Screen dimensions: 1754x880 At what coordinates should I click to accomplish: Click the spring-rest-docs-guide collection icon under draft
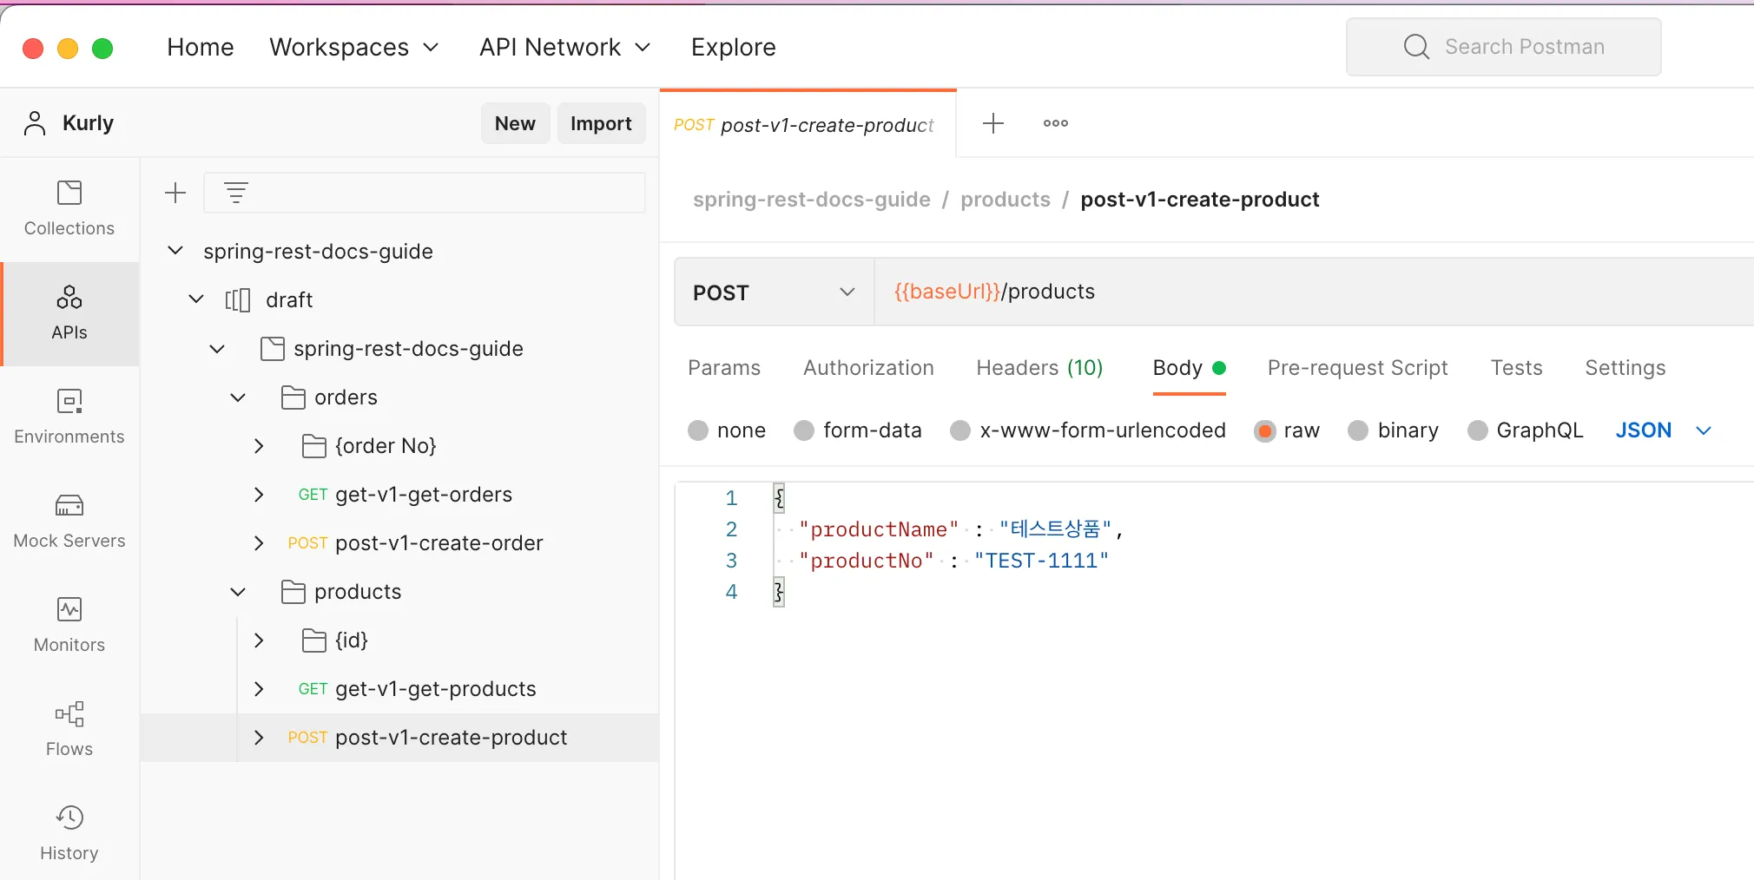(x=273, y=349)
